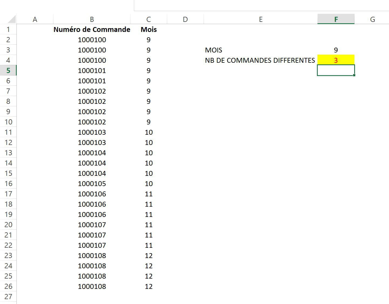Image resolution: width=389 pixels, height=304 pixels.
Task: Select the yellow cell F4 showing 3
Action: click(336, 60)
